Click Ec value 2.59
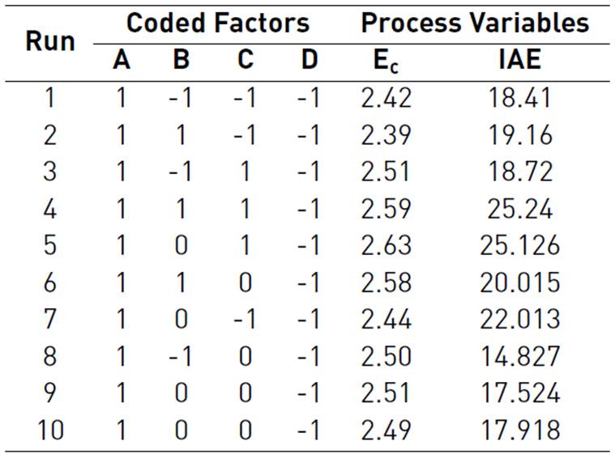This screenshot has width=615, height=458. click(x=387, y=209)
